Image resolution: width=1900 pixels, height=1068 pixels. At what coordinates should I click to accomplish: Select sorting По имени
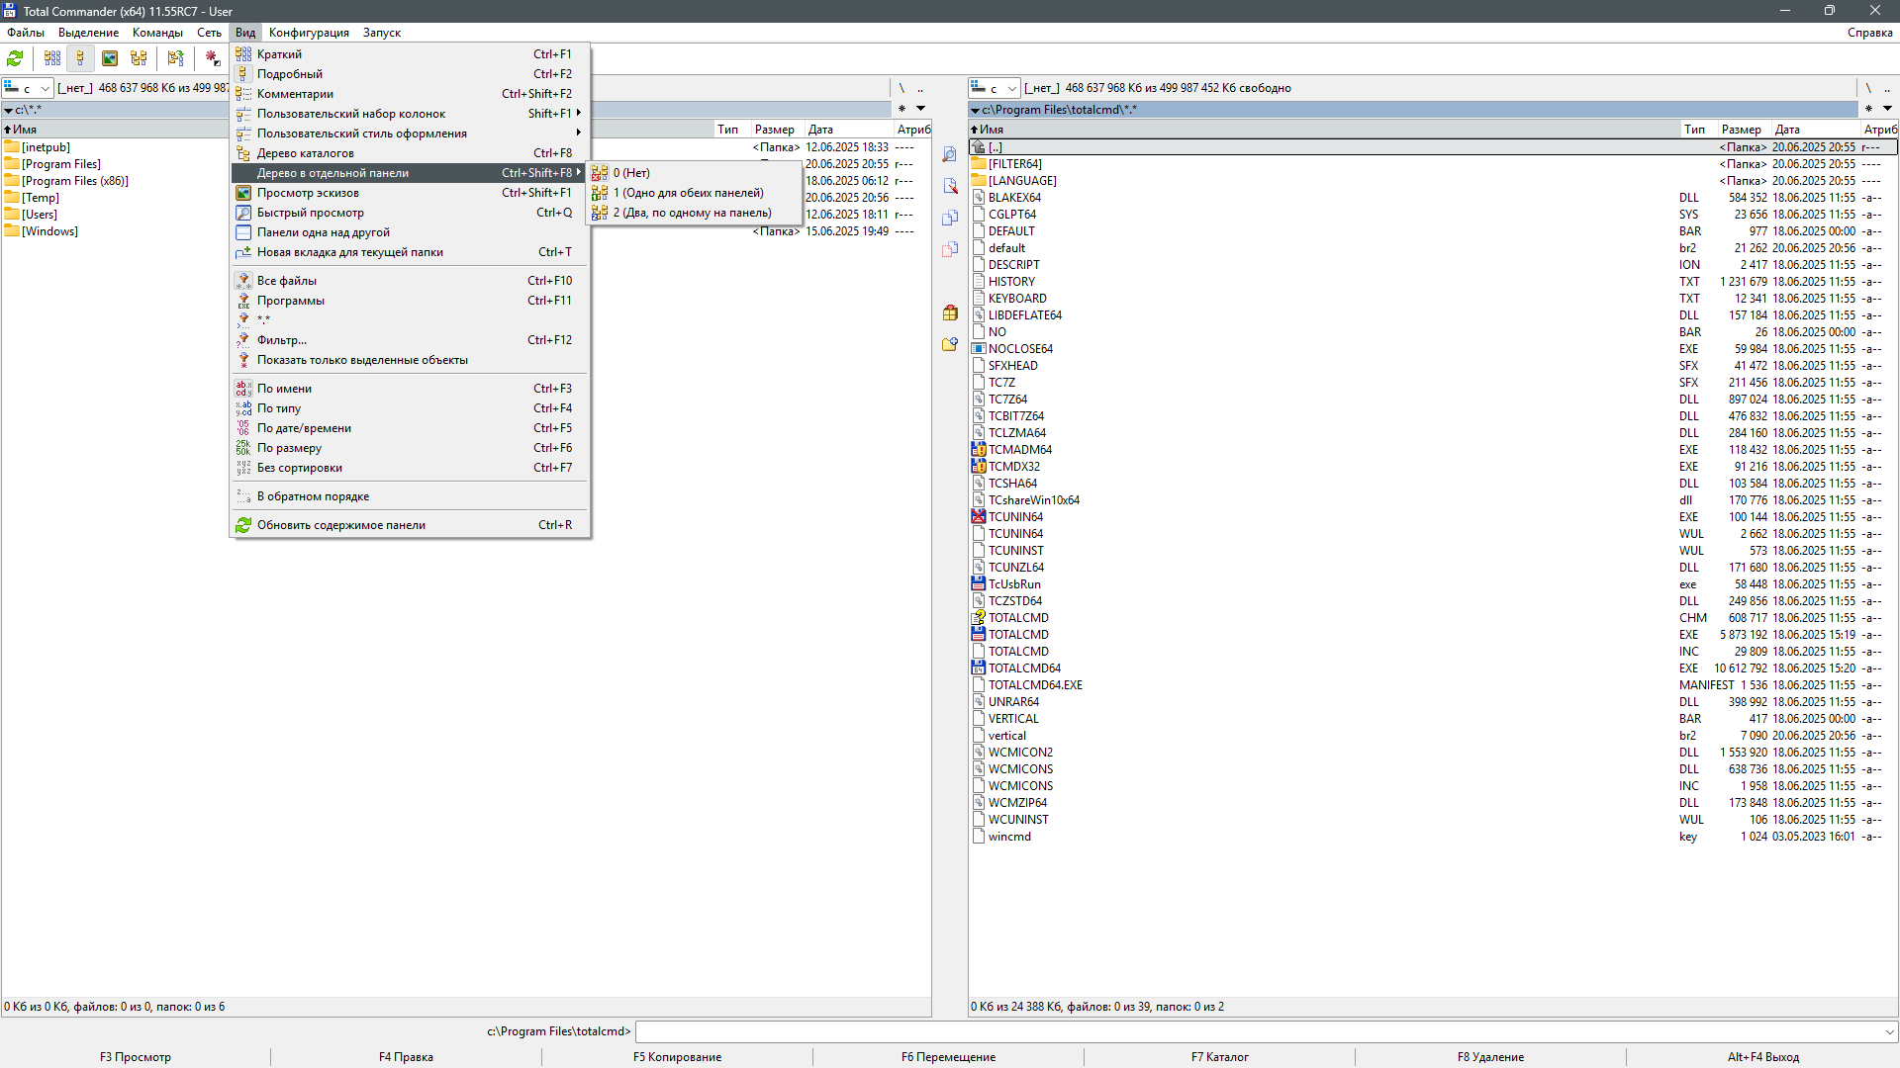[x=411, y=389]
